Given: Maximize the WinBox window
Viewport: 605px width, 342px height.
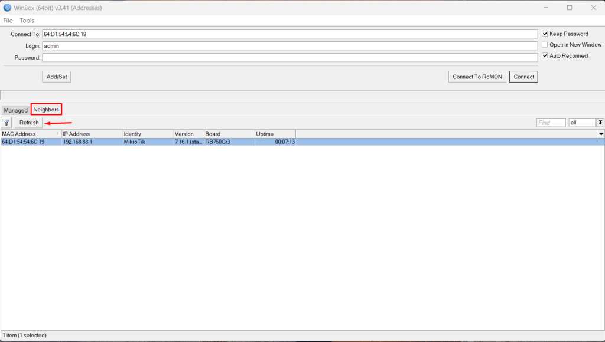Looking at the screenshot, I should coord(570,8).
